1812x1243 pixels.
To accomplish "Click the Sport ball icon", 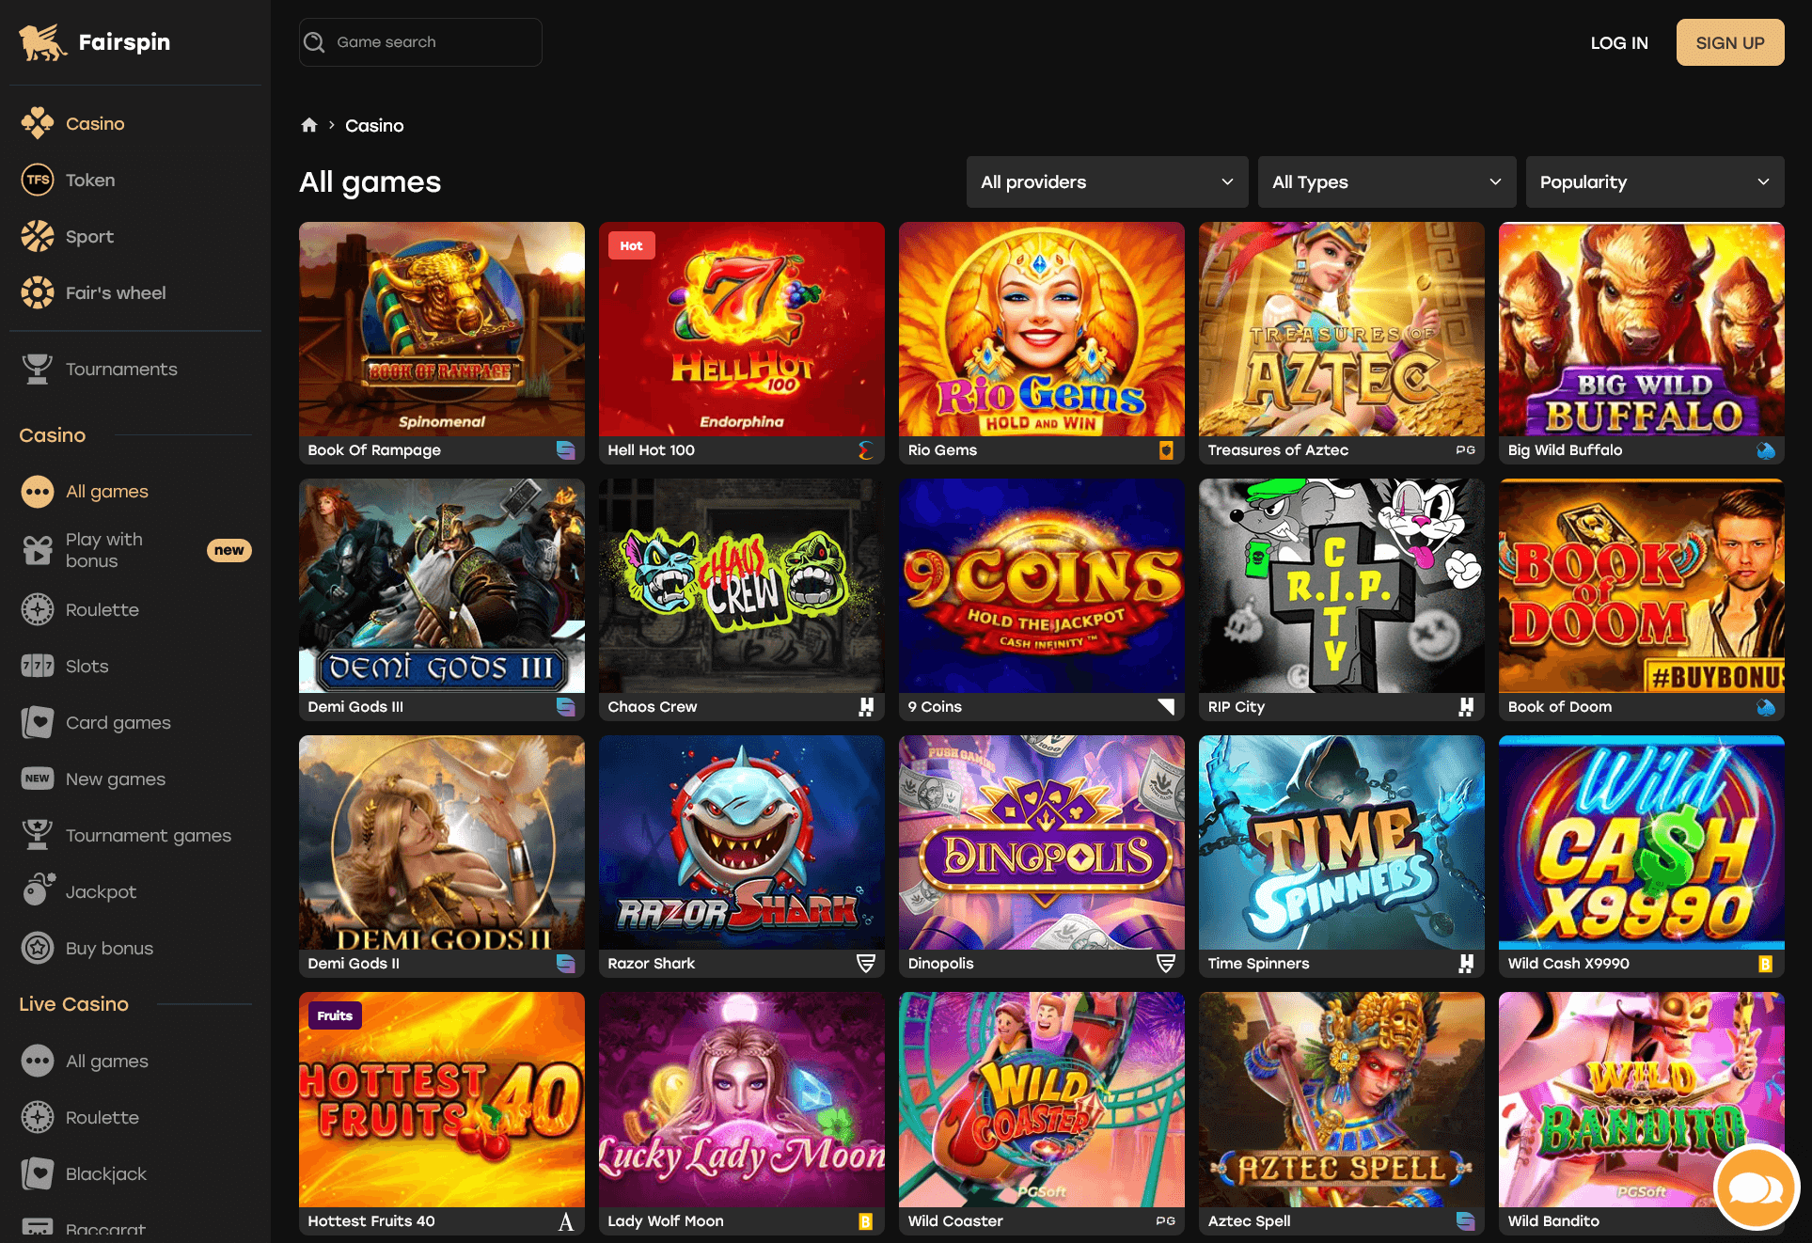I will pos(38,236).
